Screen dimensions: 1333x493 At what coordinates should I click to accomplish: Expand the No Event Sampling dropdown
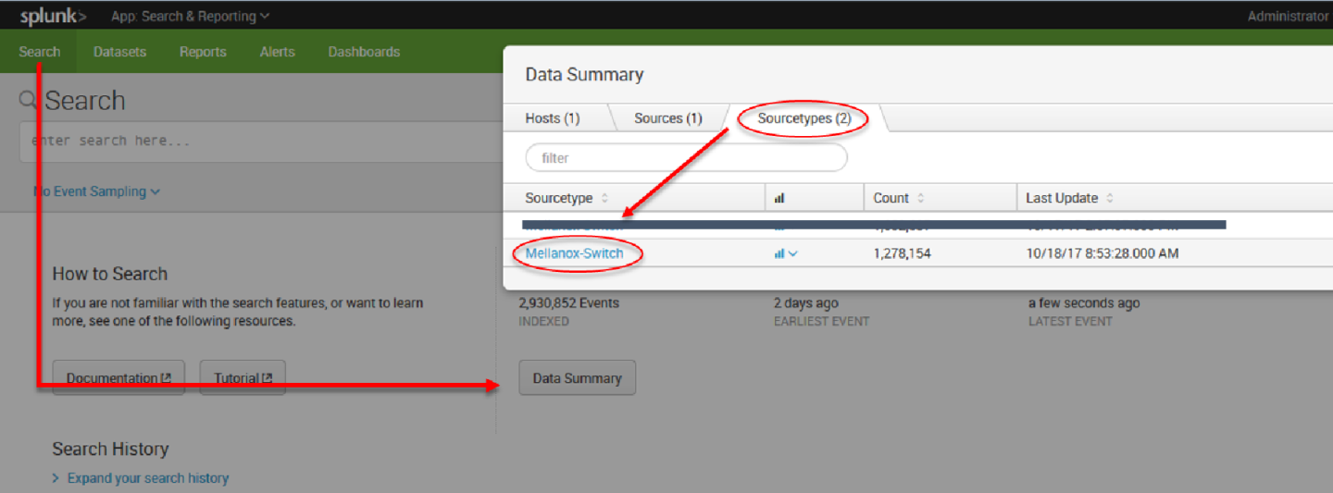(x=97, y=191)
